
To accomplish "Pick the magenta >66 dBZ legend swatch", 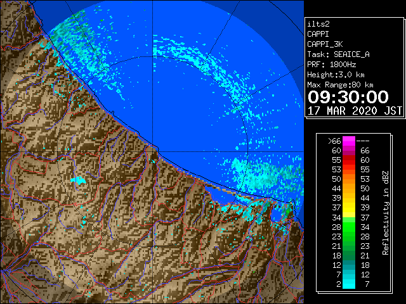I will click(x=349, y=141).
